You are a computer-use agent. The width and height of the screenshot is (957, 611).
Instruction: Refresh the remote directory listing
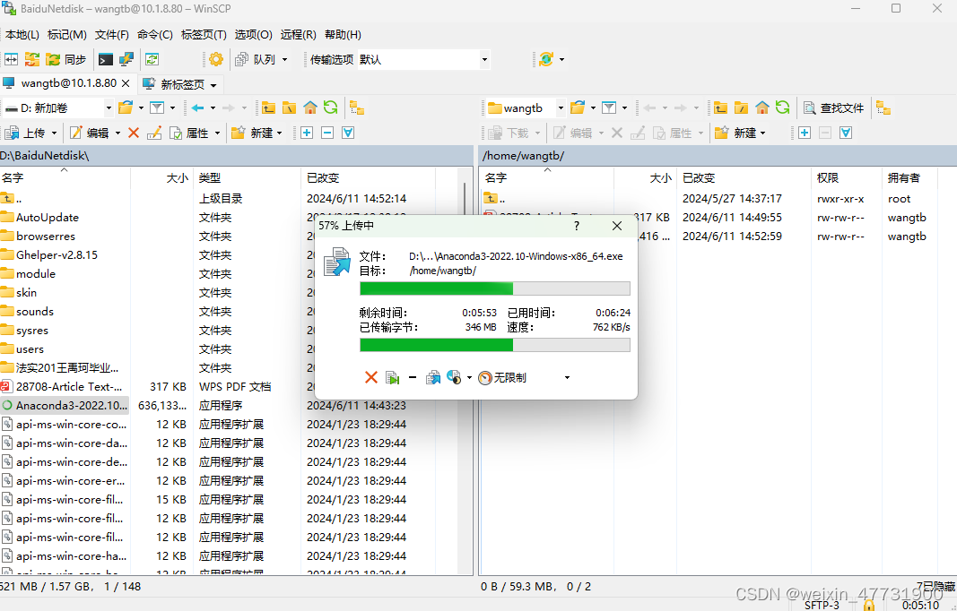781,108
